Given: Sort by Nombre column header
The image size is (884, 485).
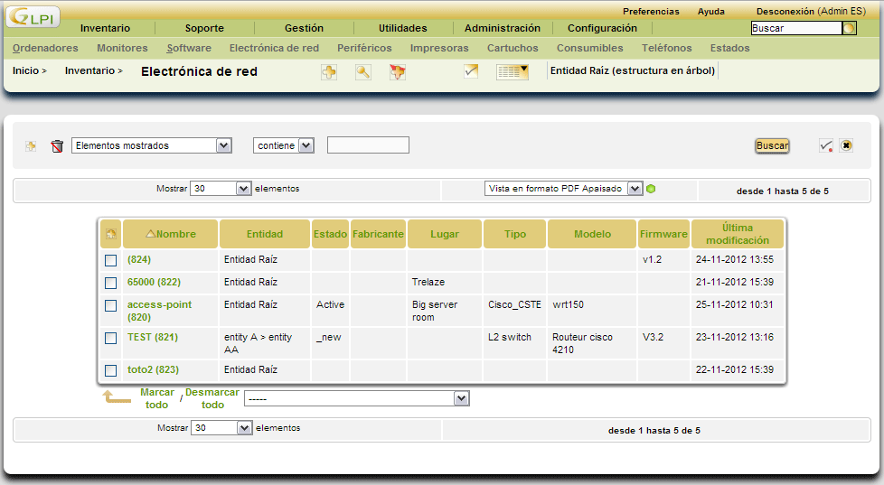Looking at the screenshot, I should coord(170,234).
